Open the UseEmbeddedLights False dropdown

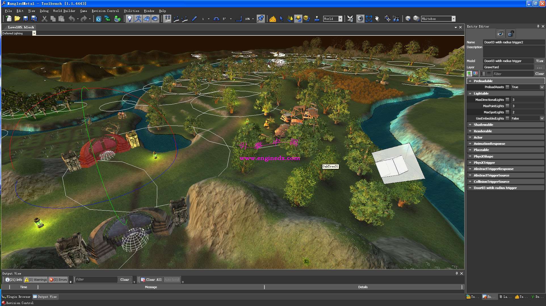[x=542, y=118]
